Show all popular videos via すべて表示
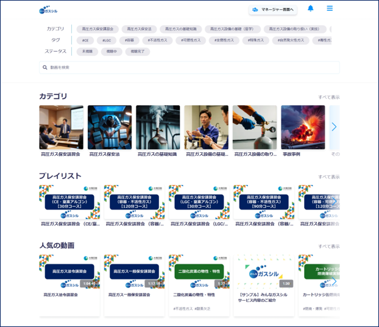 (x=328, y=247)
